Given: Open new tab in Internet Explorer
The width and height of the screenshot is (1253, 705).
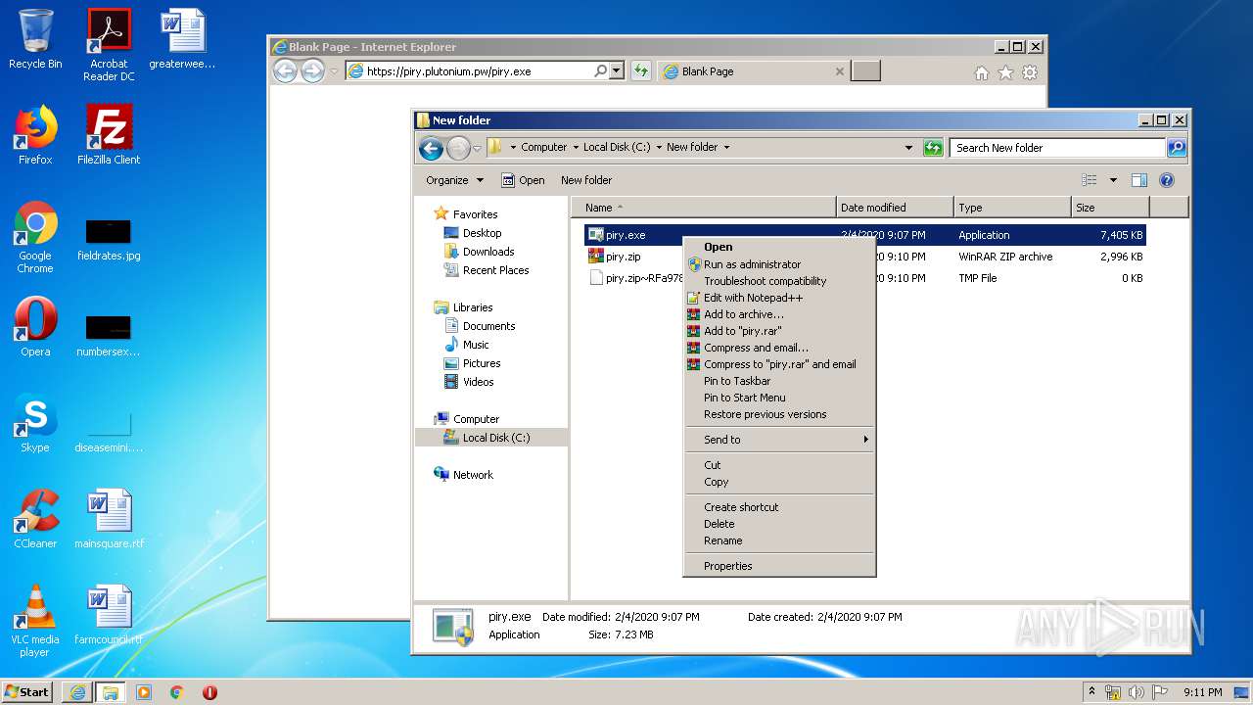Looking at the screenshot, I should tap(865, 70).
